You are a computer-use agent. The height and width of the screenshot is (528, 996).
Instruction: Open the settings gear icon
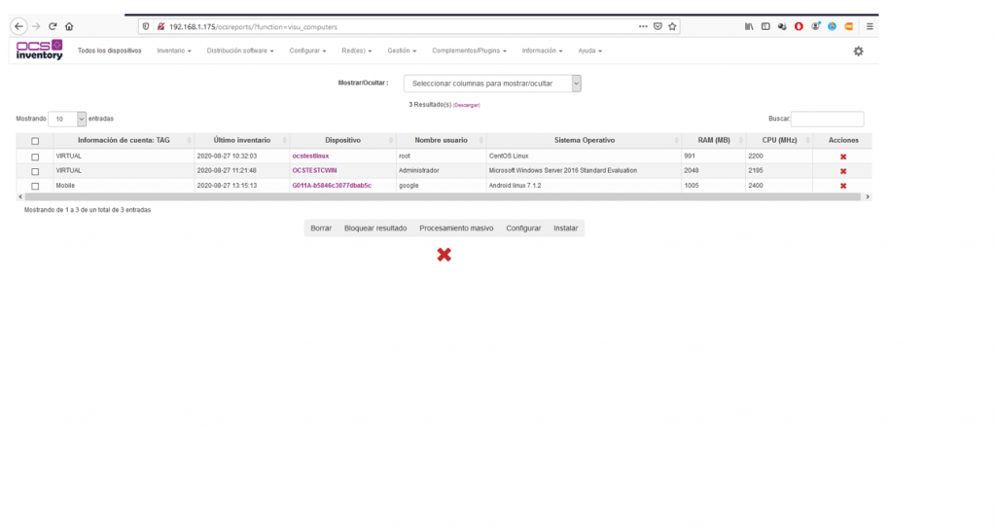click(x=858, y=51)
